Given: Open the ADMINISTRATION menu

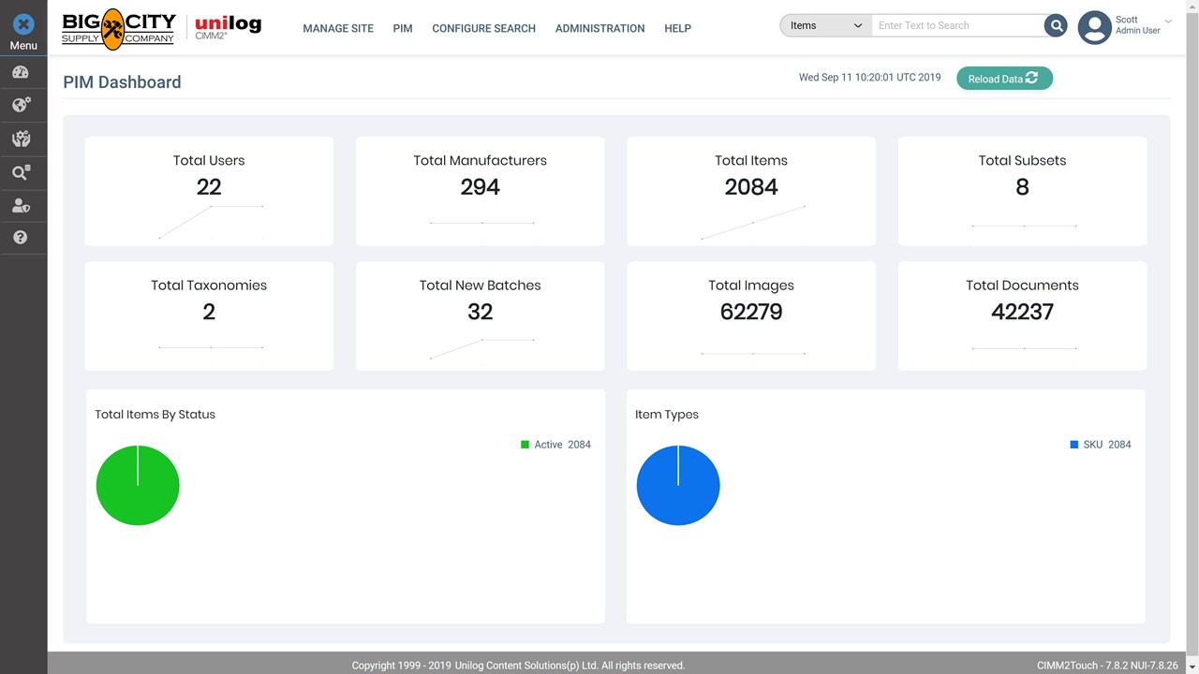Looking at the screenshot, I should click(x=599, y=29).
